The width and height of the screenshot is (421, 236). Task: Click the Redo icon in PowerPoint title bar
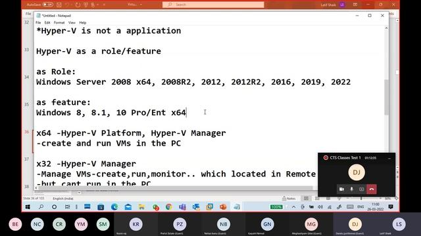(78, 5)
